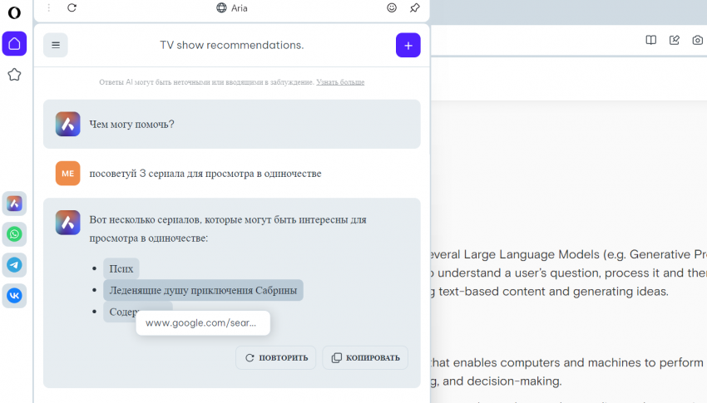Viewport: 707px width, 403px height.
Task: Open WhatsApp messenger in sidebar
Action: tap(14, 234)
